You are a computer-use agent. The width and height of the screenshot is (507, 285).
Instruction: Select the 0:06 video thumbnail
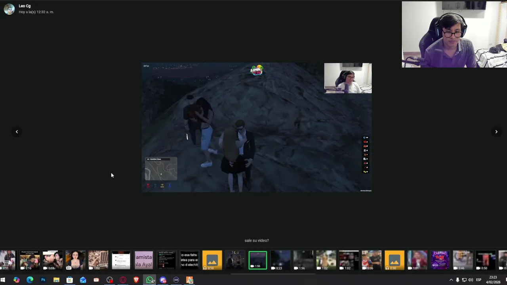[372, 260]
